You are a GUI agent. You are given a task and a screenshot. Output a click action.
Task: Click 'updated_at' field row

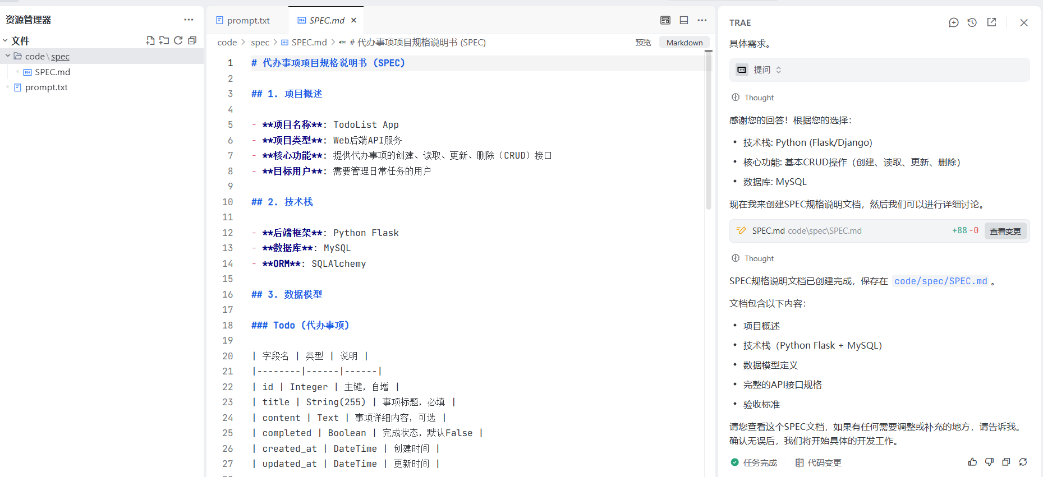click(345, 464)
